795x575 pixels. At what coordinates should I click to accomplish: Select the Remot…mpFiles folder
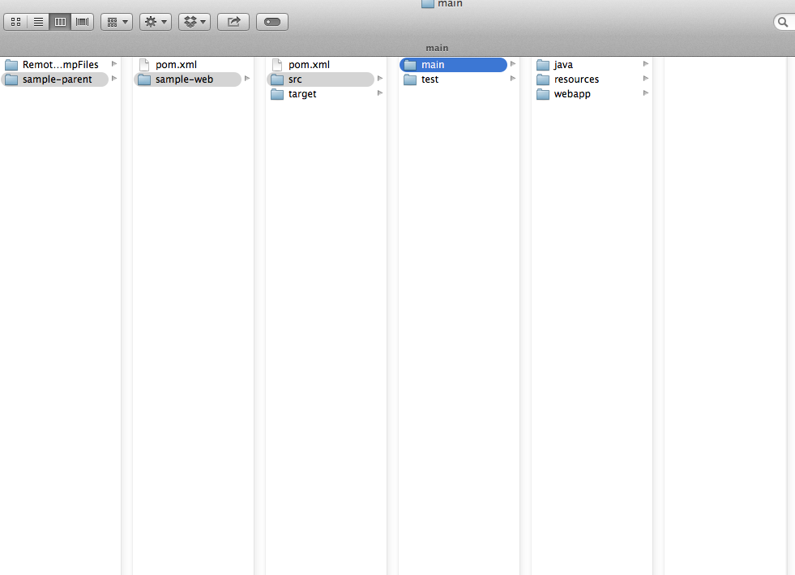(55, 64)
